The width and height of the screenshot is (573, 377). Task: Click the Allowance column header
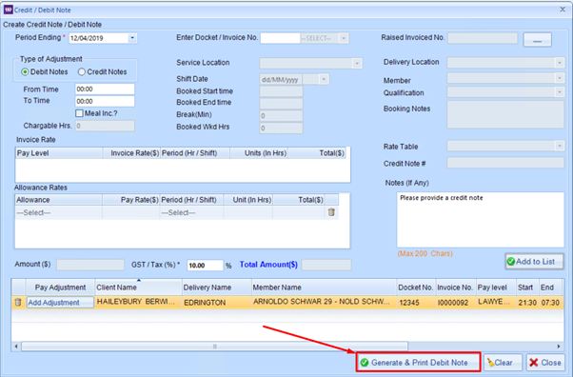tap(58, 200)
